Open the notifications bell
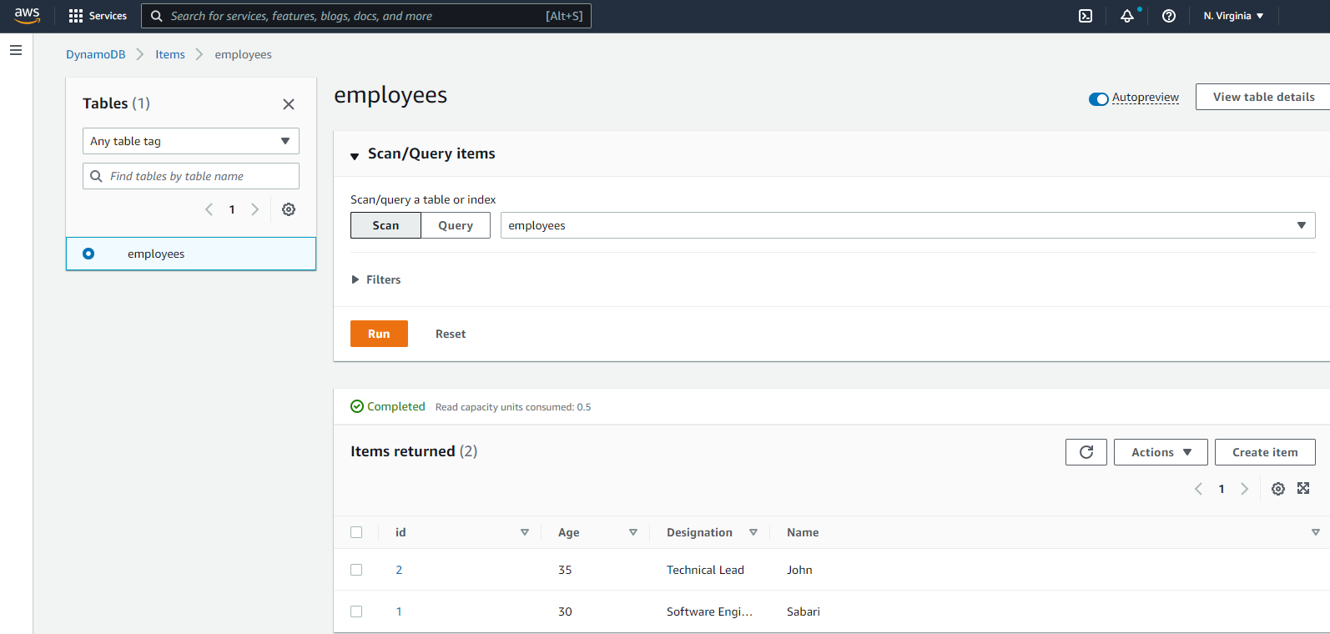 [1127, 16]
